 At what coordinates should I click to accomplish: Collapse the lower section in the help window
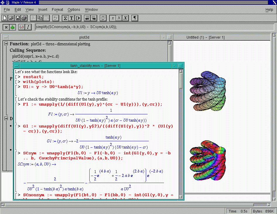coord(6,118)
